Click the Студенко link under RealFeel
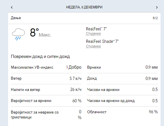The width and height of the screenshot is (164, 126). click(93, 34)
